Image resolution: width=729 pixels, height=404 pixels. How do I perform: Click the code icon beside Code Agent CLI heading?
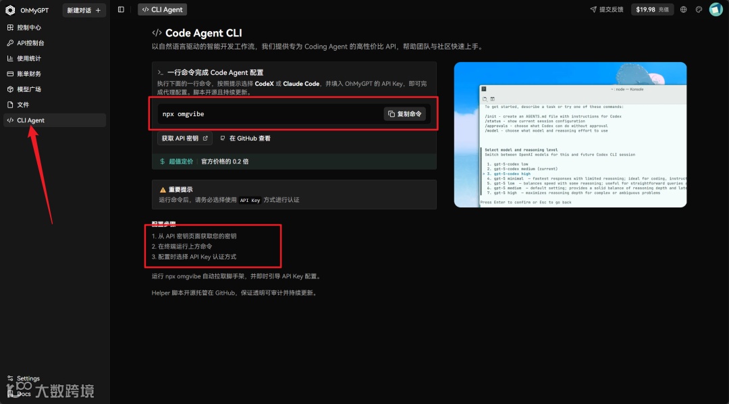pyautogui.click(x=157, y=33)
